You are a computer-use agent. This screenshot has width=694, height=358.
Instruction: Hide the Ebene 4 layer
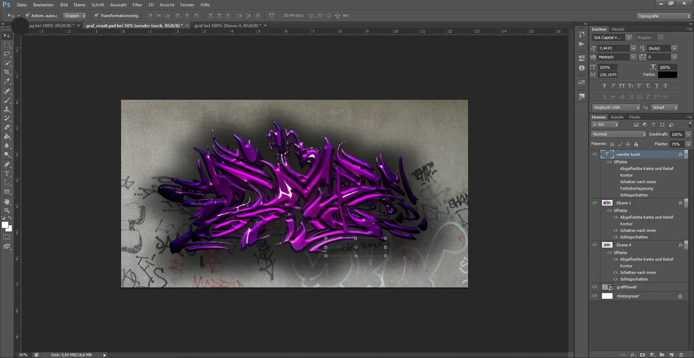pyautogui.click(x=594, y=245)
